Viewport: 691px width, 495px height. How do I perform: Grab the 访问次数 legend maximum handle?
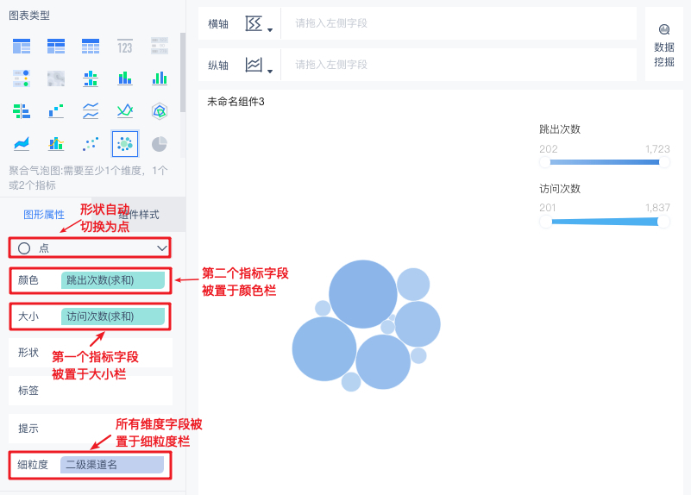[x=663, y=222]
